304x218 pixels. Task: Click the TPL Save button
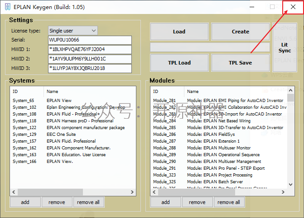point(241,63)
